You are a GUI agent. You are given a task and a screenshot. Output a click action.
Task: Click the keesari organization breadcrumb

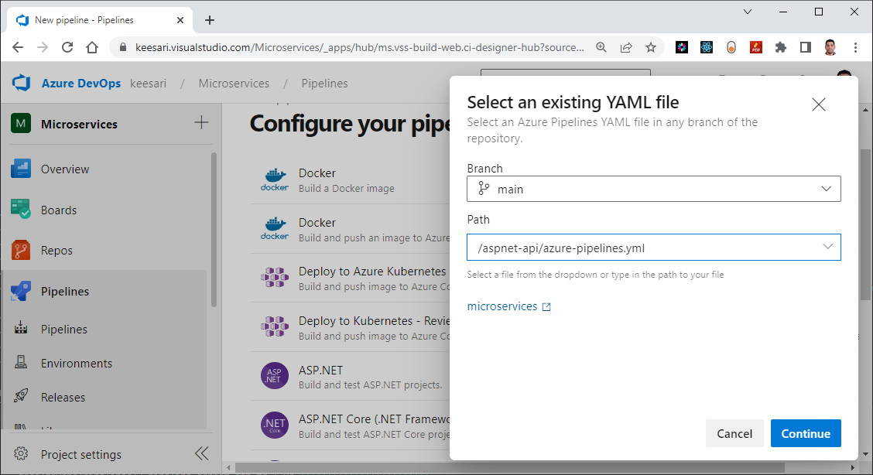point(148,84)
